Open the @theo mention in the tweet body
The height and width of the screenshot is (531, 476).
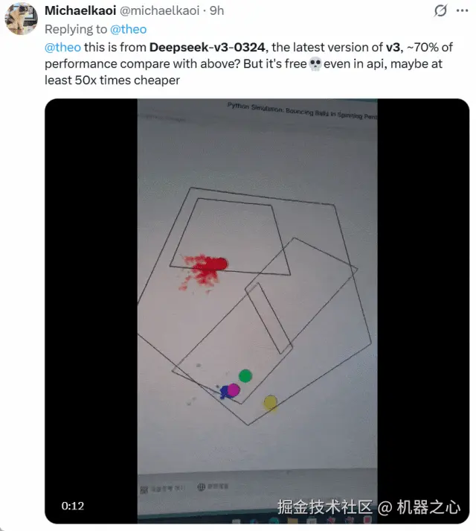63,47
